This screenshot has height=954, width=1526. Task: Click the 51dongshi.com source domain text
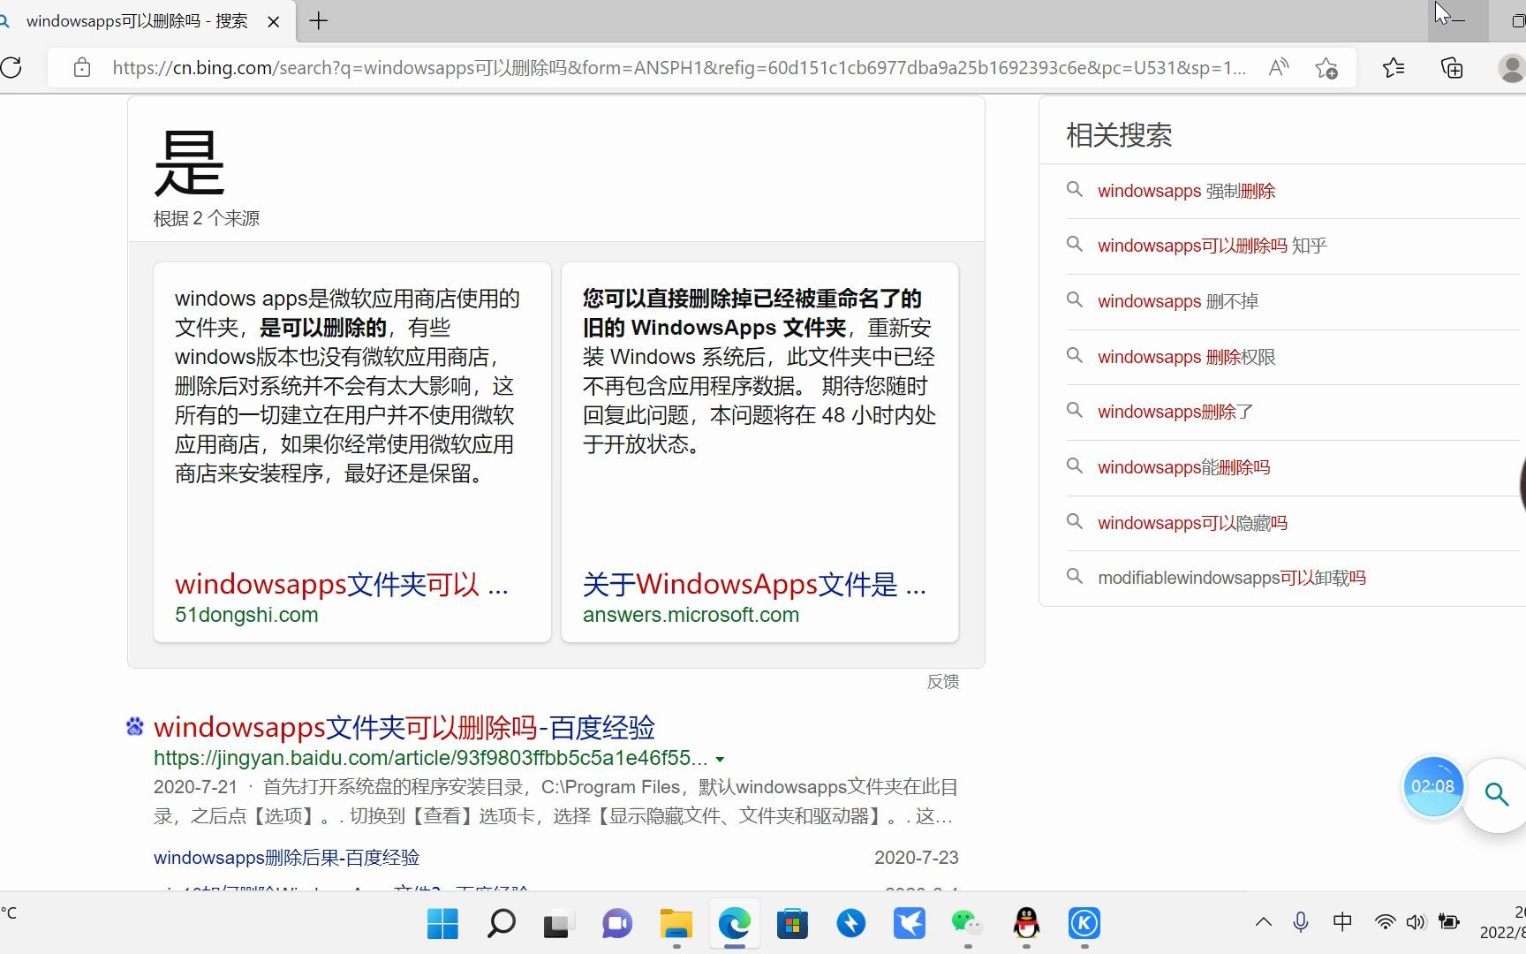click(x=246, y=615)
